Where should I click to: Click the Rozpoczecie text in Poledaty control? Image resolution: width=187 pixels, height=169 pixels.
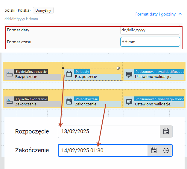click(x=86, y=77)
